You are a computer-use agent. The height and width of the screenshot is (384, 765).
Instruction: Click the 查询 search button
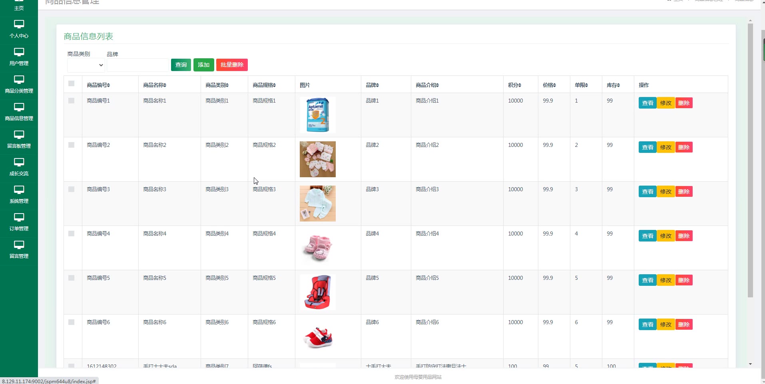coord(181,65)
